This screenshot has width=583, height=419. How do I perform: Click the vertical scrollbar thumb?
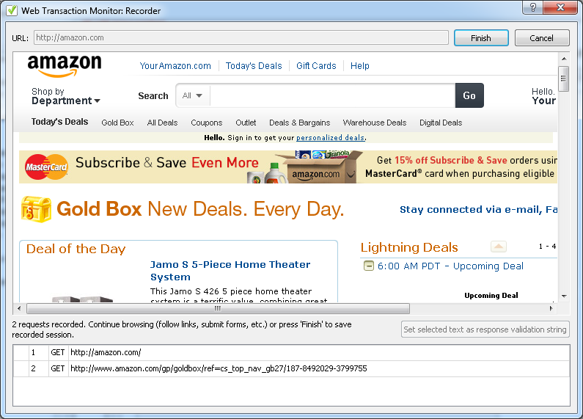(x=564, y=79)
